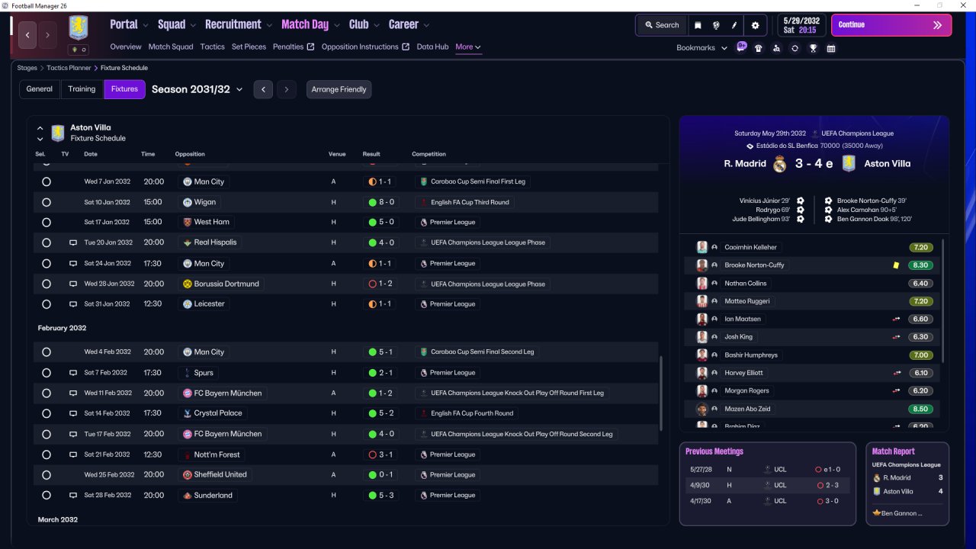Viewport: 976px width, 549px height.
Task: Open the Match Squad submenu item
Action: [171, 47]
